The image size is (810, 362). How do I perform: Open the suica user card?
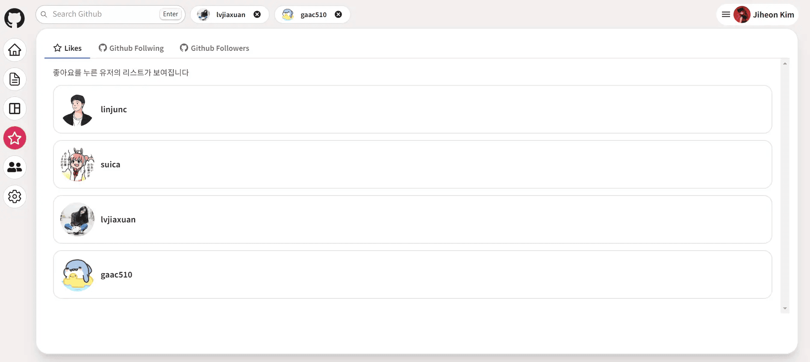412,164
